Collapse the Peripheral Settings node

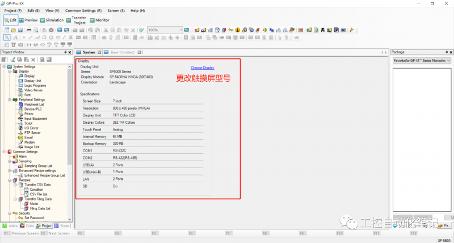[x=10, y=99]
